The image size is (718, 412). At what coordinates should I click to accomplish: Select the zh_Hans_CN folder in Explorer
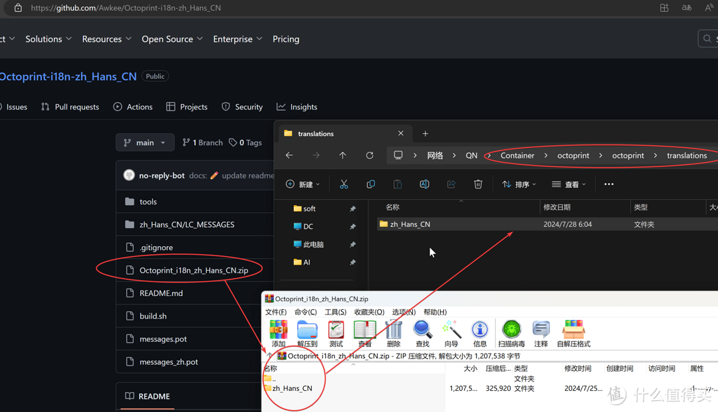pyautogui.click(x=410, y=224)
